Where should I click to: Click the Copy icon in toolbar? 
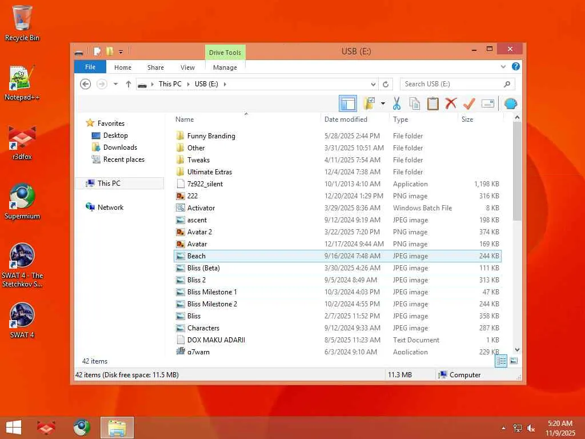coord(415,103)
